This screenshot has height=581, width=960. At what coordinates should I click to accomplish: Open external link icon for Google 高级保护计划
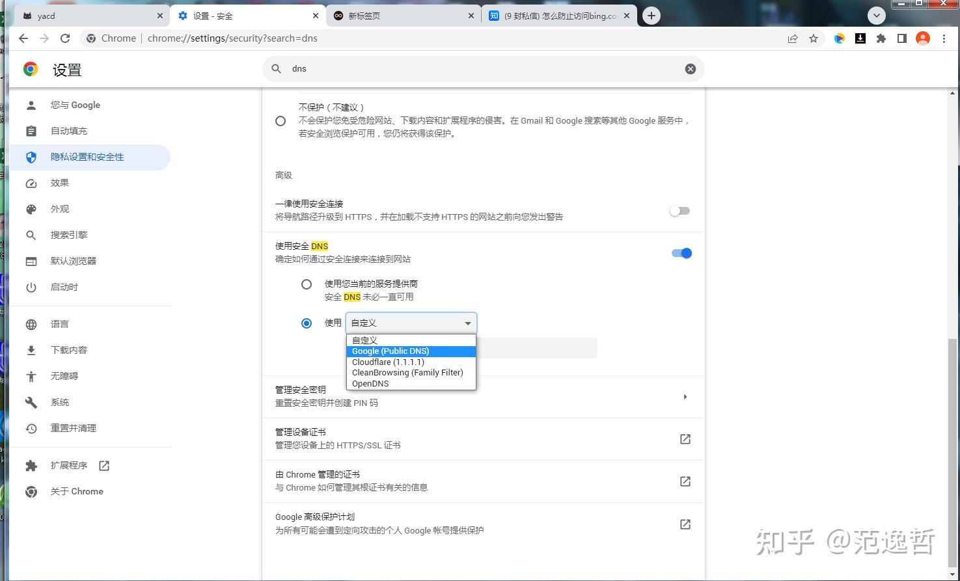(685, 524)
